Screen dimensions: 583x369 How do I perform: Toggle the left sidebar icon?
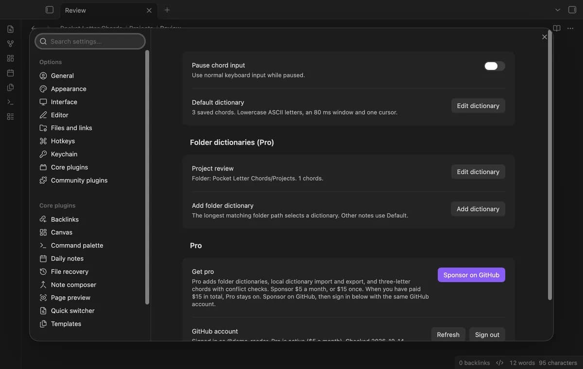(49, 10)
